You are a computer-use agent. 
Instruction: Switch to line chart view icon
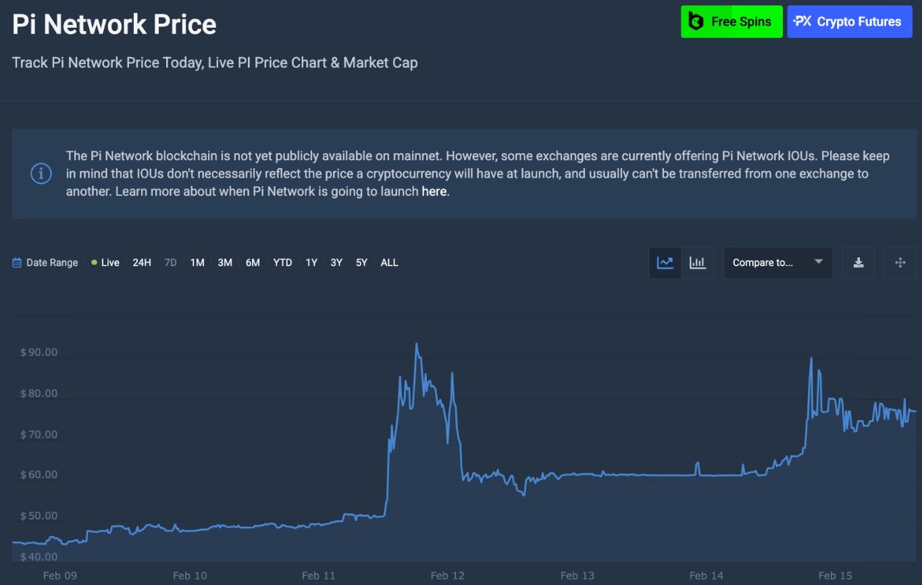(x=665, y=263)
